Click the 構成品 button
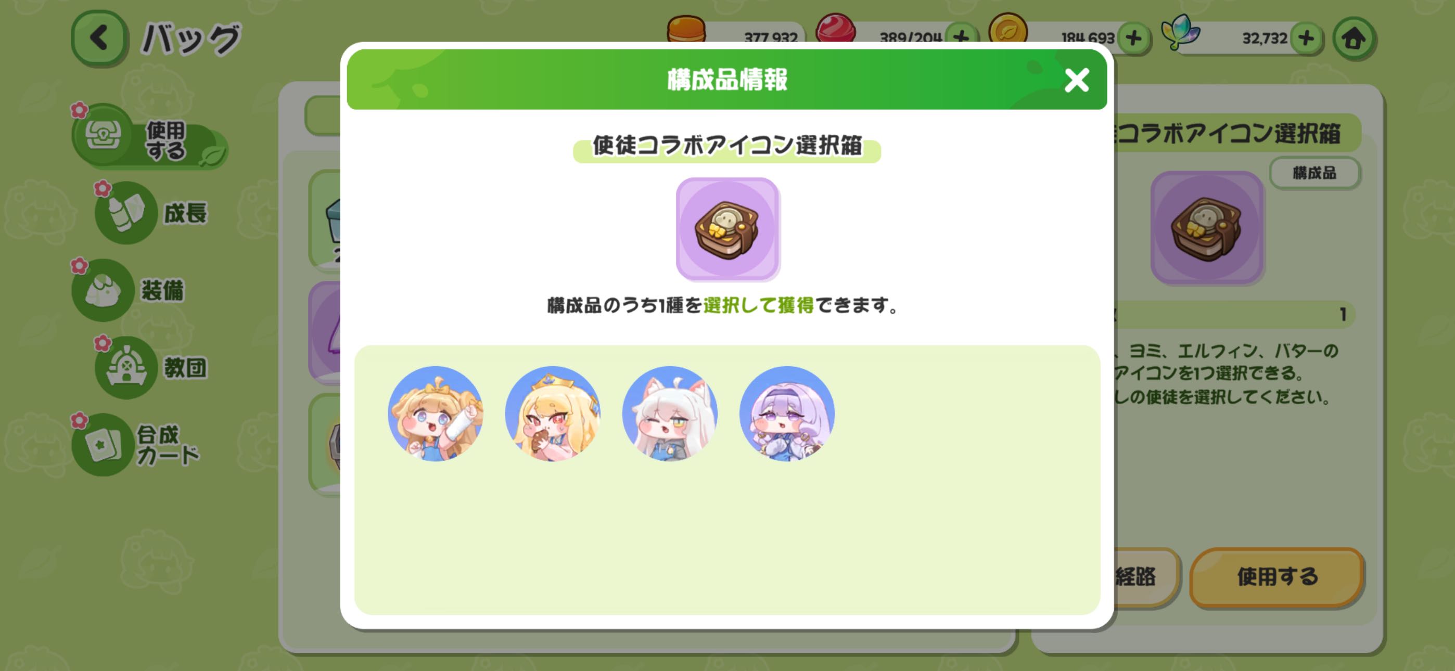 tap(1315, 173)
